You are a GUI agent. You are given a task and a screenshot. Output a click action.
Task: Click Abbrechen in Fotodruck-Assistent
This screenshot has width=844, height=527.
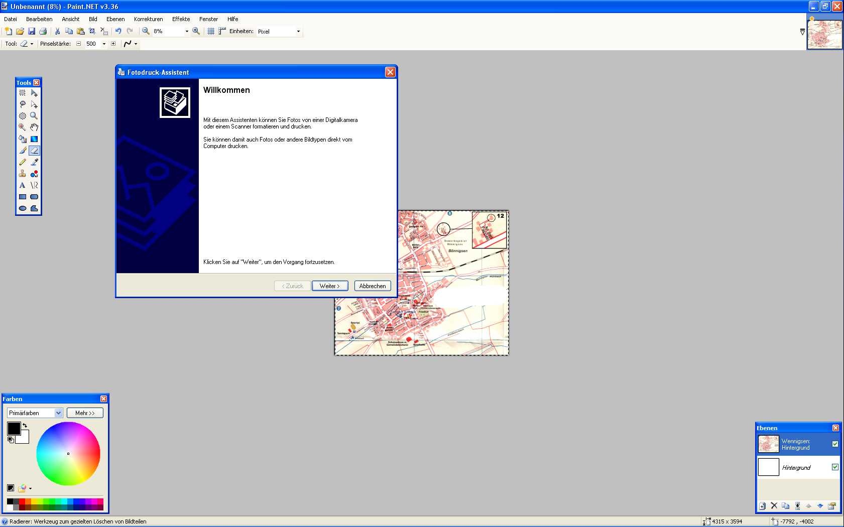[x=373, y=286]
